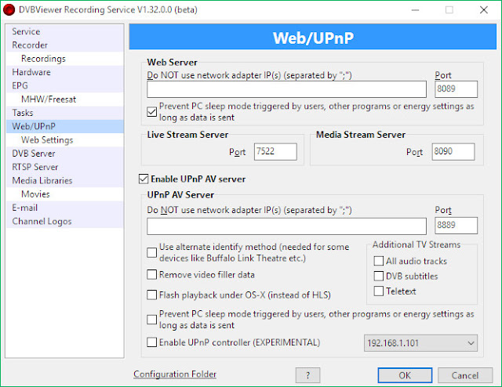The height and width of the screenshot is (387, 502).
Task: Enable Use alternate identify method checkbox
Action: coord(151,252)
